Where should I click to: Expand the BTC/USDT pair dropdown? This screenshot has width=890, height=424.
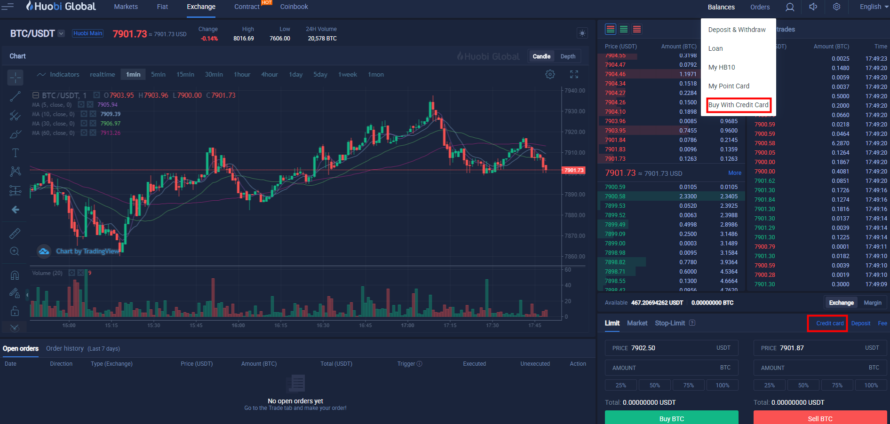(x=61, y=33)
